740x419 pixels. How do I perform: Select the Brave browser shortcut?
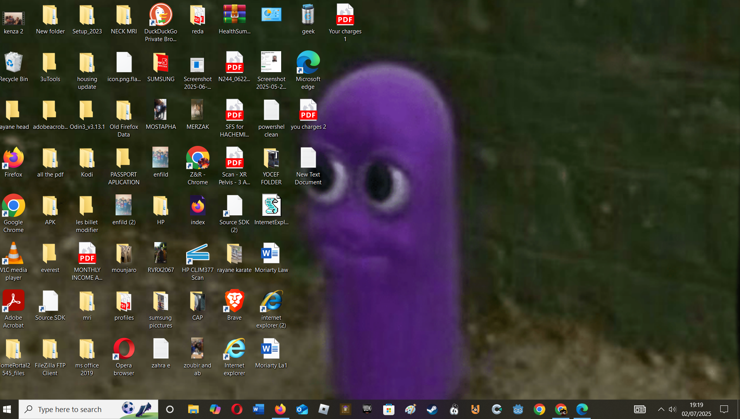(234, 305)
